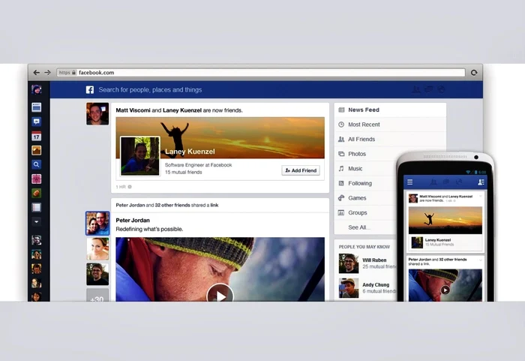The height and width of the screenshot is (361, 525).
Task: Open the first friend's chat avatar in the left sidebar
Action: [x=37, y=240]
